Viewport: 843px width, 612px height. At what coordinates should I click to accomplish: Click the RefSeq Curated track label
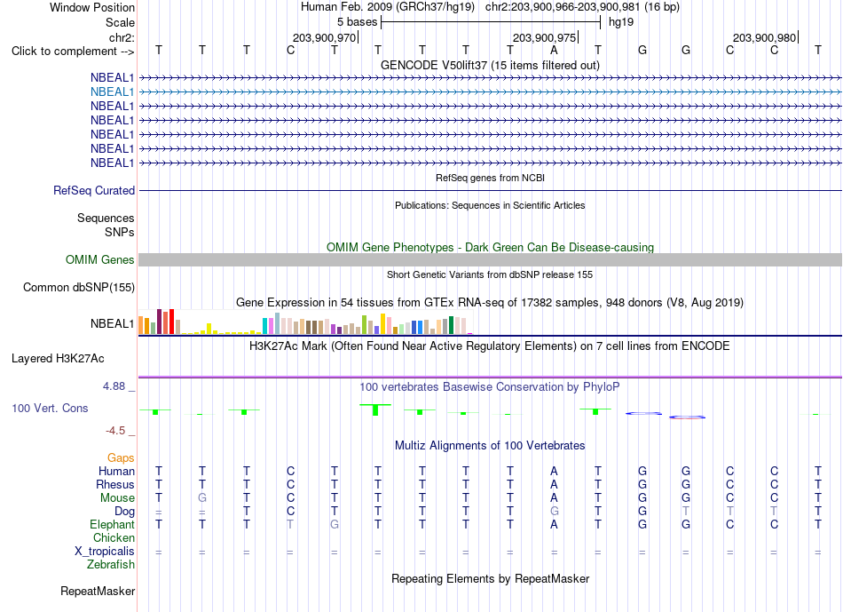click(x=94, y=191)
